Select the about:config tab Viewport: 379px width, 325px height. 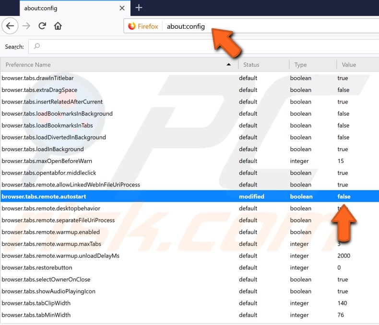click(x=75, y=8)
